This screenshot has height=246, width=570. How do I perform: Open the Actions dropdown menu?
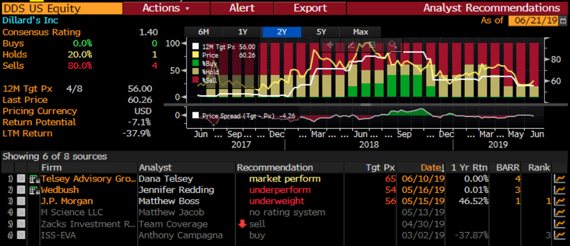[166, 8]
